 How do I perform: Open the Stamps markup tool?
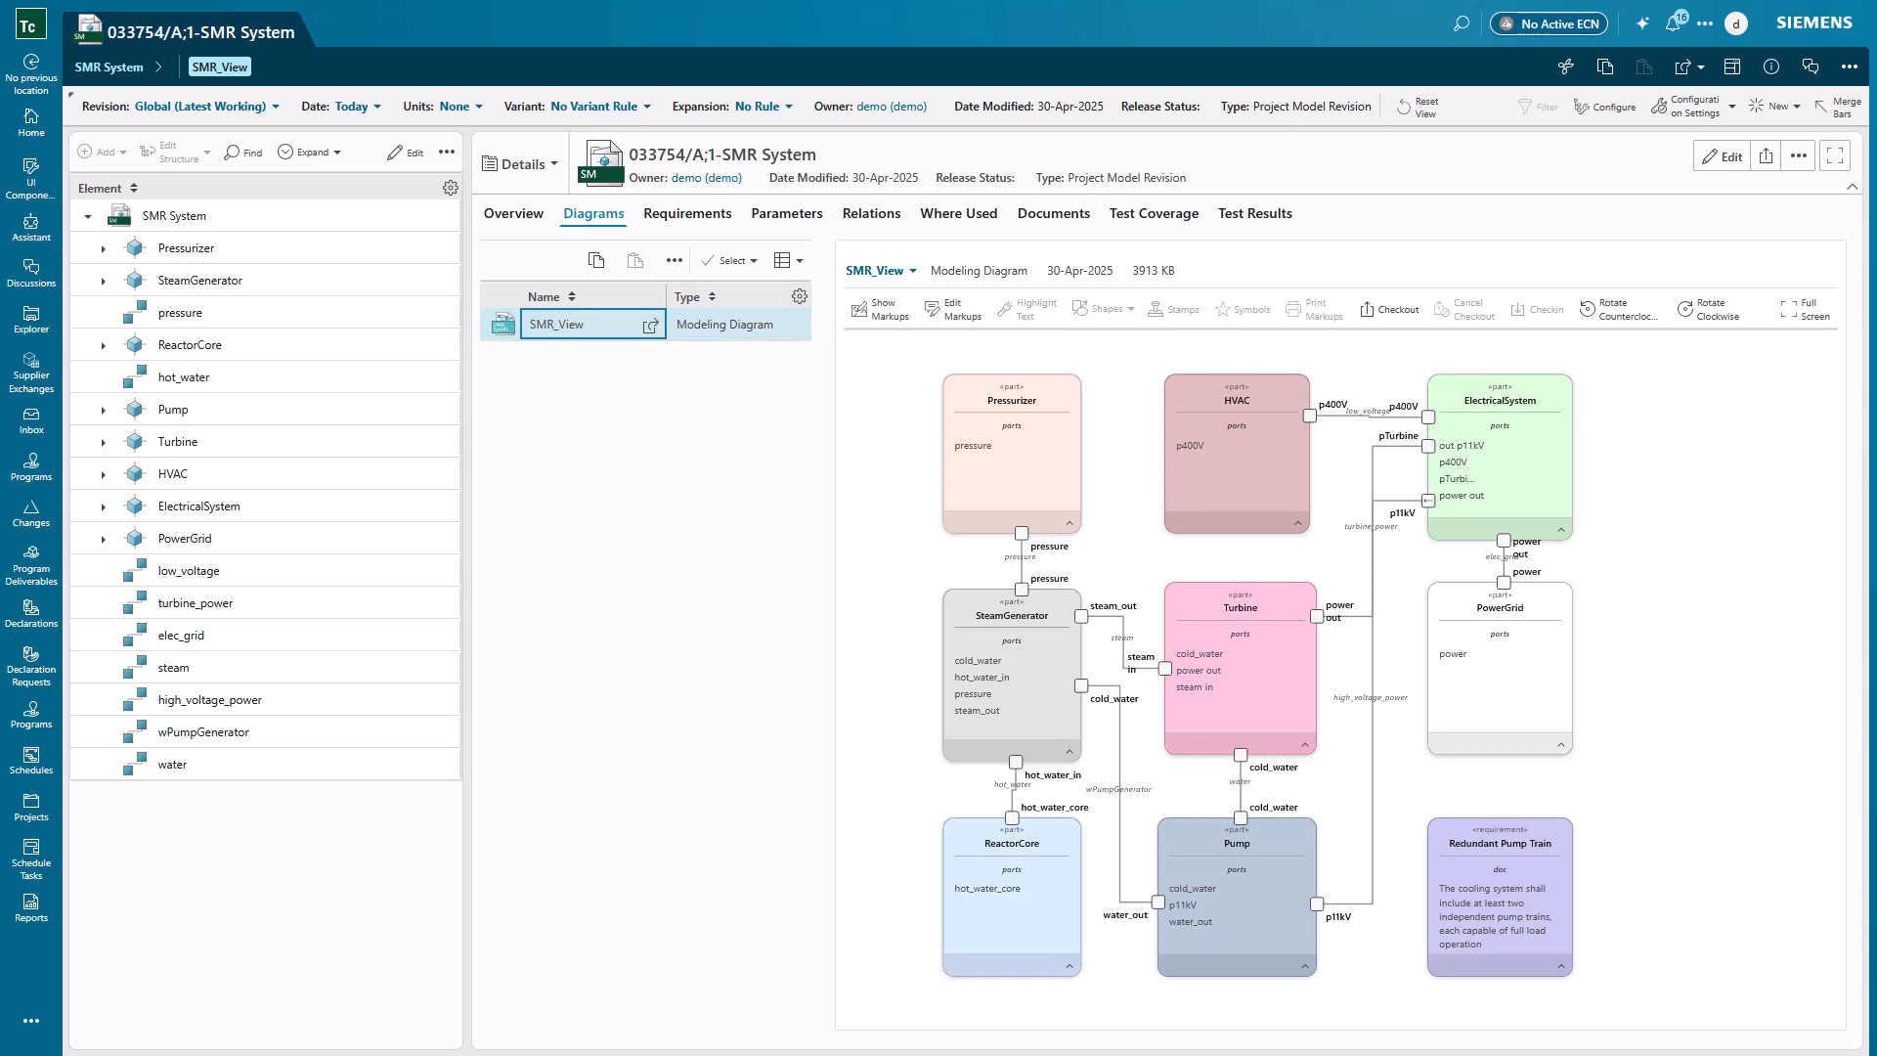pyautogui.click(x=1174, y=309)
